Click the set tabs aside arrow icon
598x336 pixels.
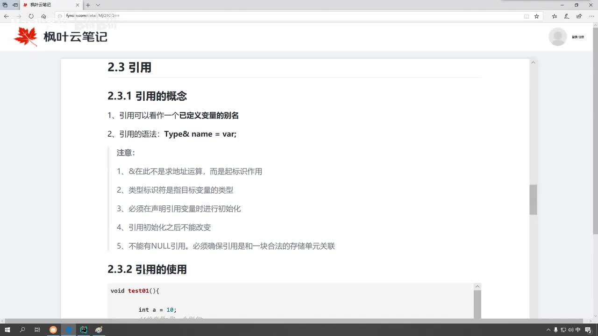coord(15,5)
